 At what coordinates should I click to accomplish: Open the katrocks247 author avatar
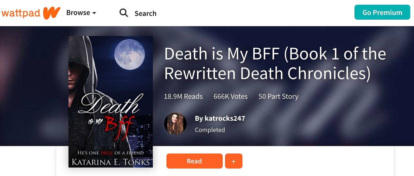(175, 123)
